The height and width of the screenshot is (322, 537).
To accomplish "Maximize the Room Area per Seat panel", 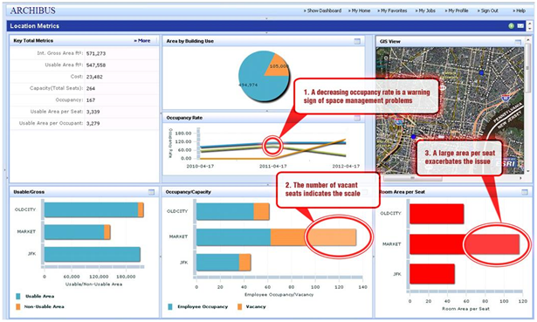I will click(x=524, y=192).
